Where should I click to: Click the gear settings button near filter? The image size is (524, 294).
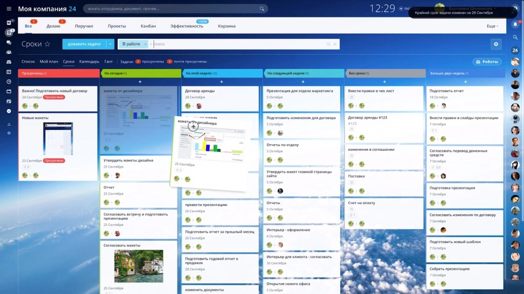(x=495, y=44)
